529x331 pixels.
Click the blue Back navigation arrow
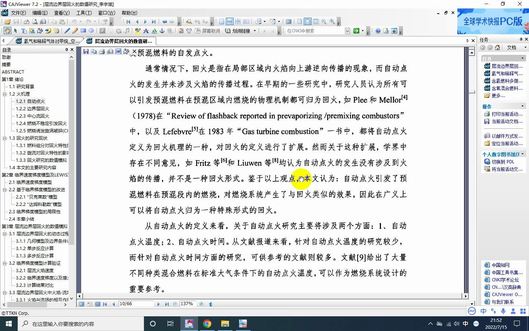(x=165, y=22)
